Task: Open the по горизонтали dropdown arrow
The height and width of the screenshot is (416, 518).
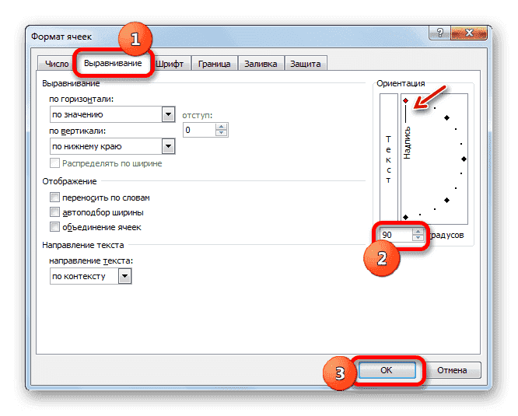Action: [x=169, y=114]
